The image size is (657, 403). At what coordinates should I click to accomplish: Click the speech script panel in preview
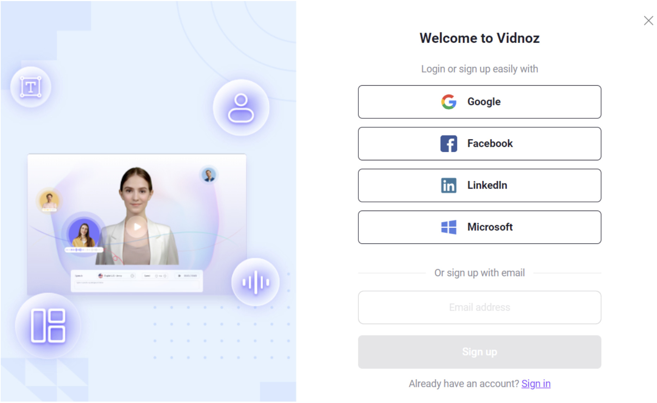(x=137, y=284)
